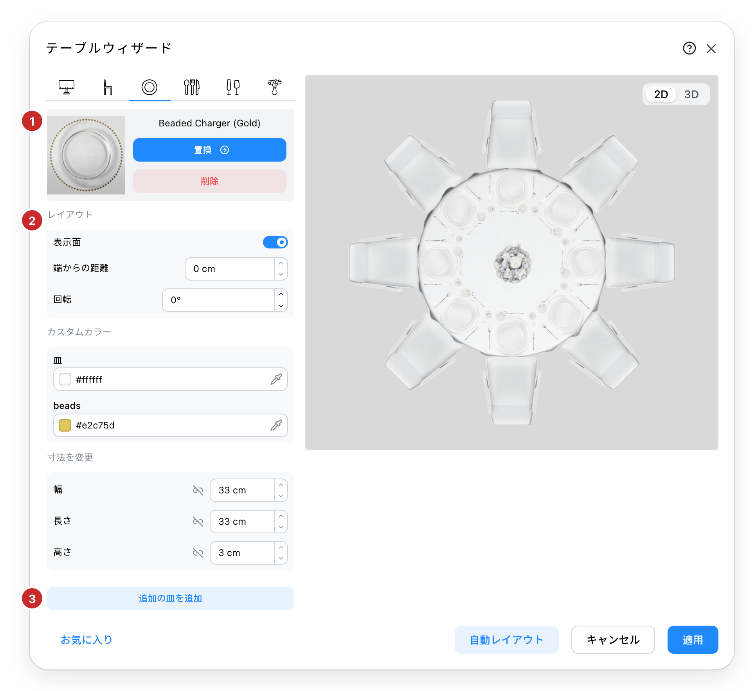Open the white plate color swatch

coord(65,379)
